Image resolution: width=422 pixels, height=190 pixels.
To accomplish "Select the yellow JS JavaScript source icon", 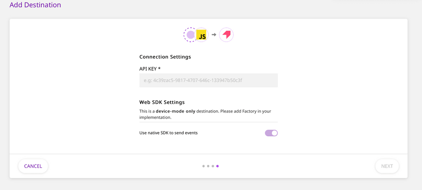I will 201,35.
